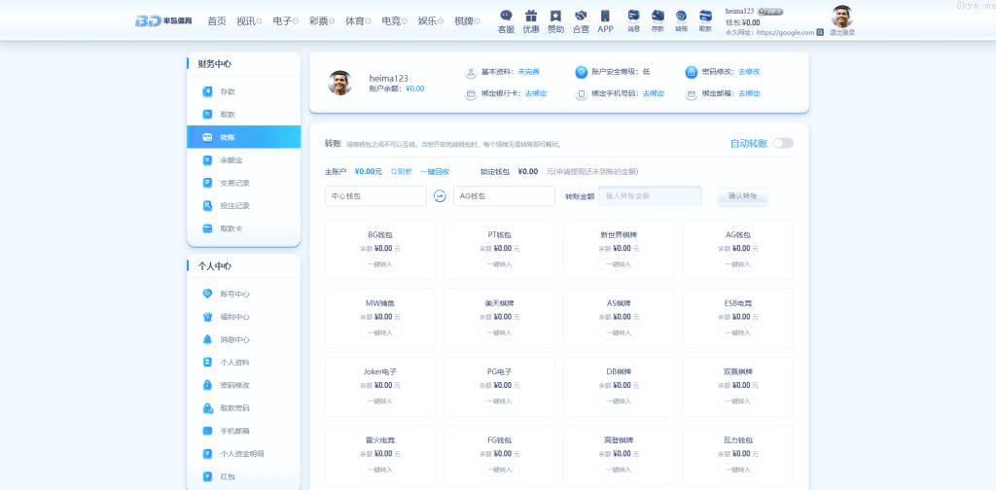The image size is (996, 490).
Task: Toggle the 自动转账 auto-transfer switch
Action: click(783, 143)
